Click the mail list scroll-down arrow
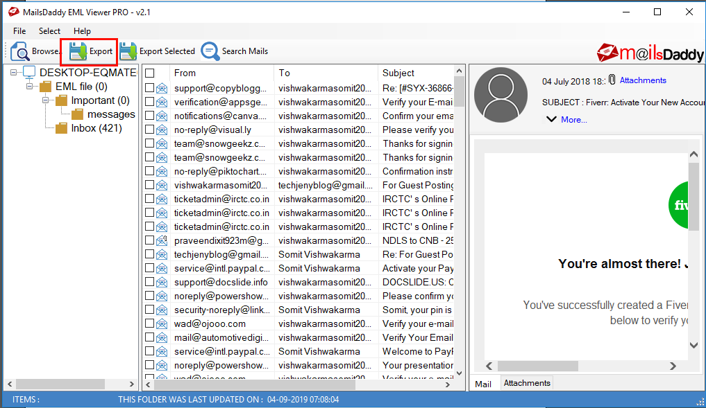 pos(459,373)
